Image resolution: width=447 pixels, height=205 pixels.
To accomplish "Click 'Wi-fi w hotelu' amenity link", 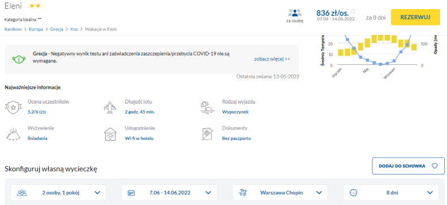I will pyautogui.click(x=139, y=139).
